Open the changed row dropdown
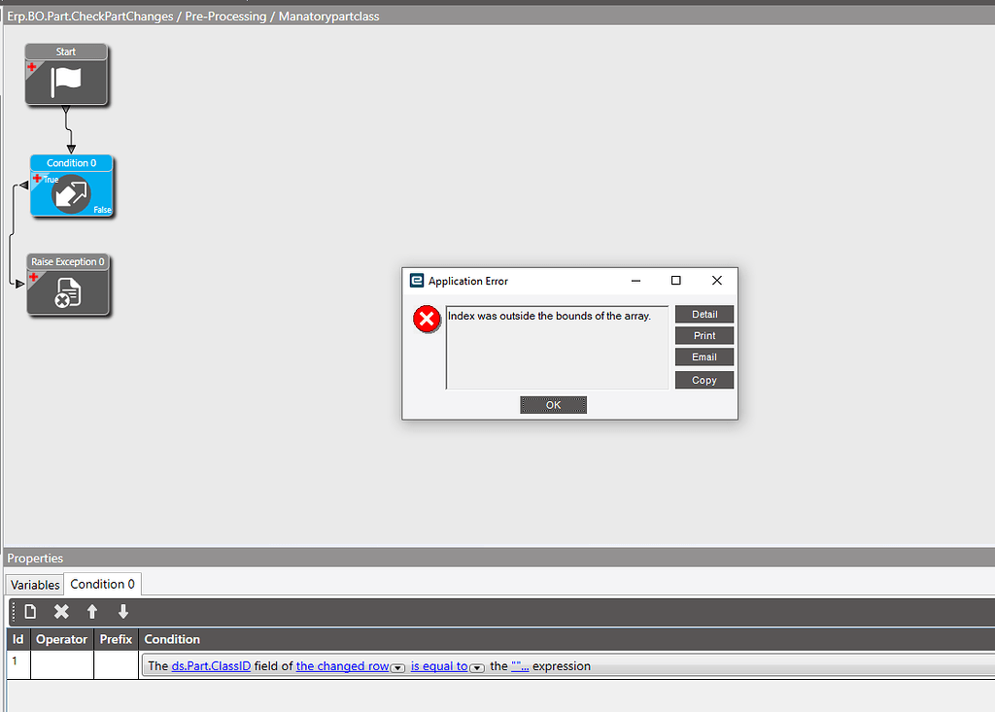The width and height of the screenshot is (995, 712). pyautogui.click(x=397, y=667)
